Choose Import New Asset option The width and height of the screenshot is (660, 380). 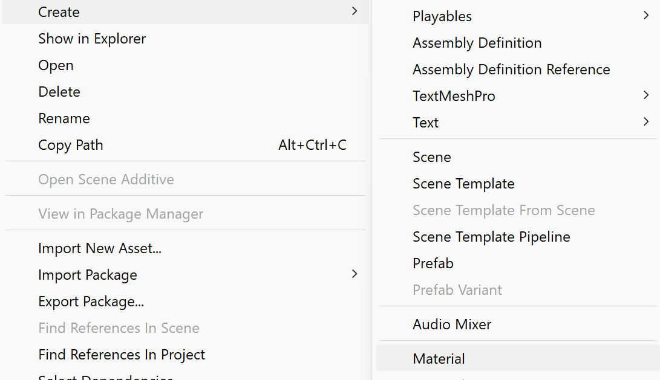[100, 248]
